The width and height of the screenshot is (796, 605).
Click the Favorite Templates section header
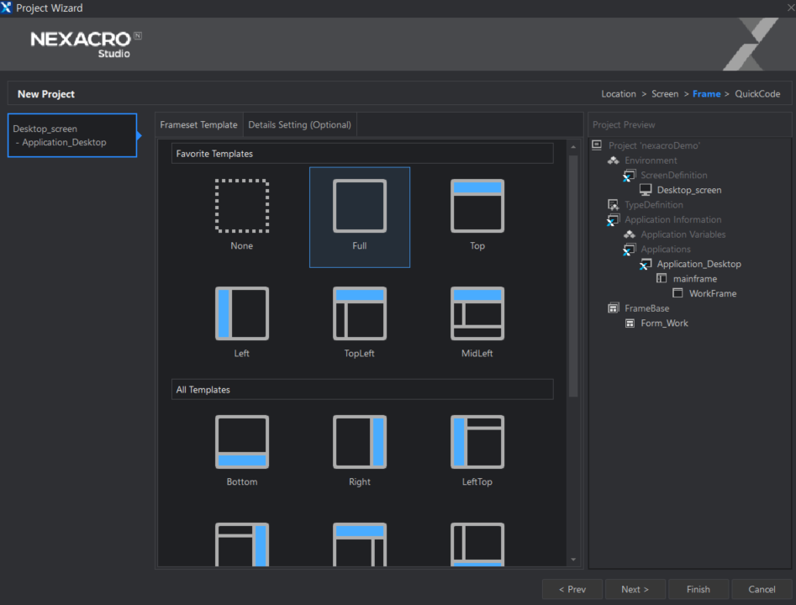click(x=362, y=153)
